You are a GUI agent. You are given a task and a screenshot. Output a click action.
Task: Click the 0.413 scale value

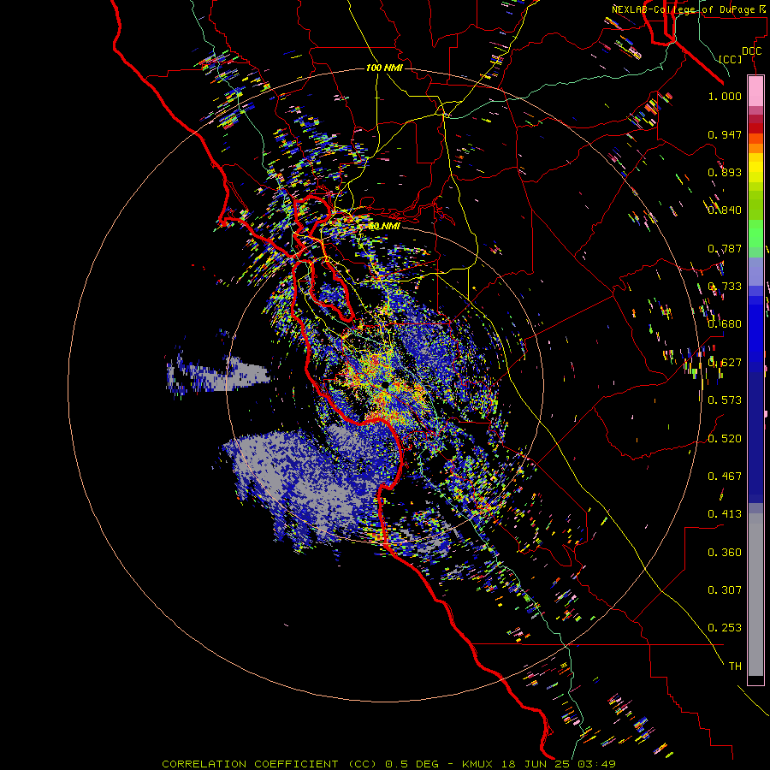tap(725, 514)
